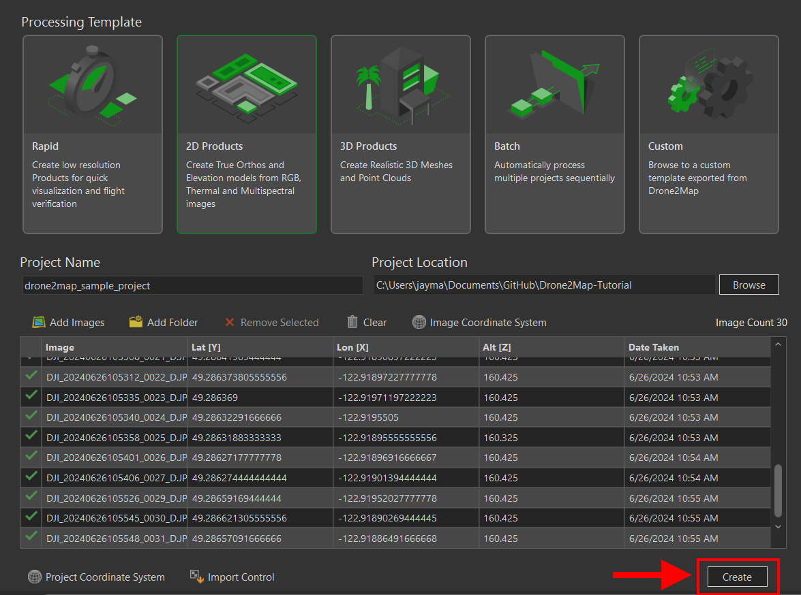Click the Remove Selected X icon
The height and width of the screenshot is (595, 801).
[x=230, y=323]
